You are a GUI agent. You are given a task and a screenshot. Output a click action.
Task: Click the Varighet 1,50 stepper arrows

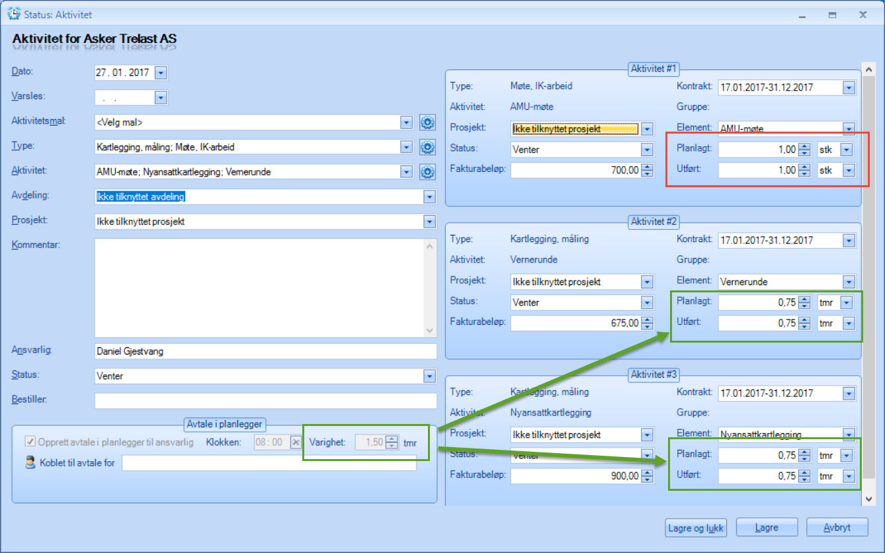coord(392,442)
